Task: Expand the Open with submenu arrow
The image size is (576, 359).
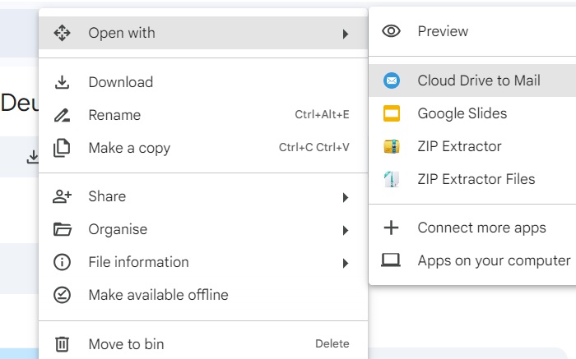Action: (x=346, y=35)
